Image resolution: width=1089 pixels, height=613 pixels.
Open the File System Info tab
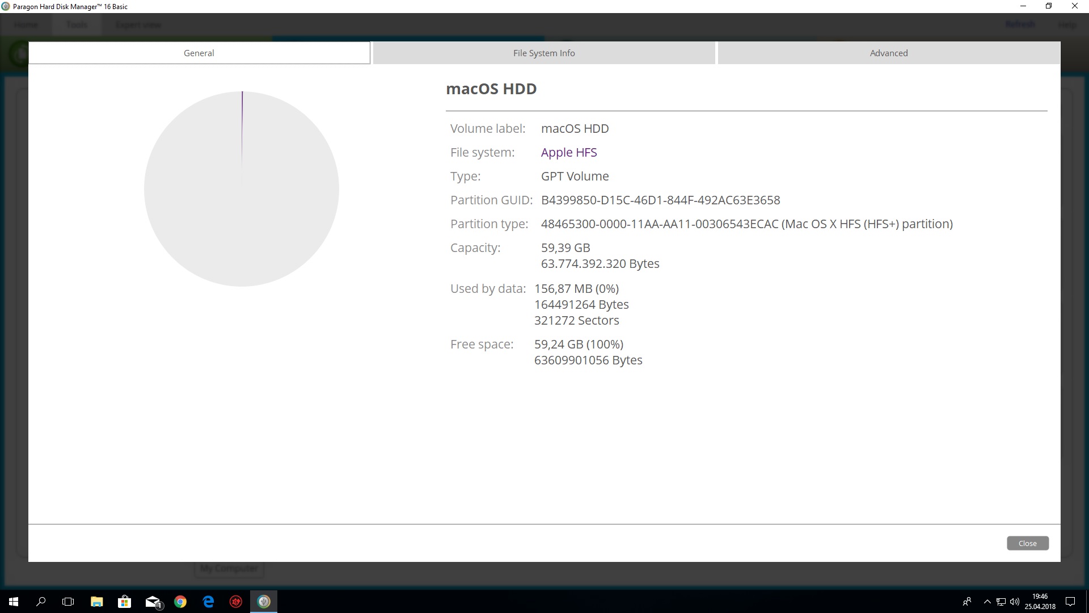click(x=544, y=53)
